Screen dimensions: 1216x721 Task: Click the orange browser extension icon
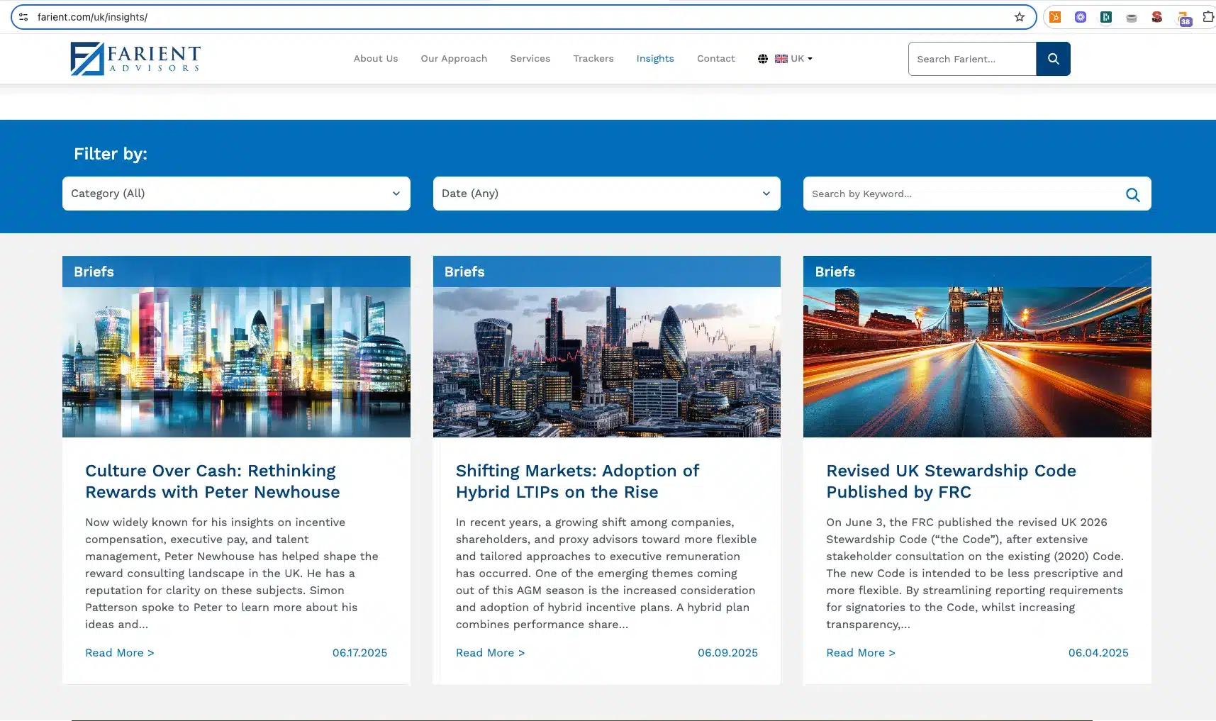(x=1055, y=17)
